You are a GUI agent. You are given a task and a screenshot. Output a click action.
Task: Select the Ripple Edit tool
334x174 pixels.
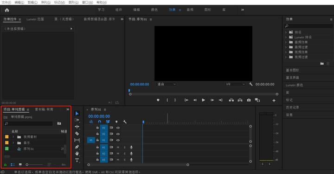77,127
